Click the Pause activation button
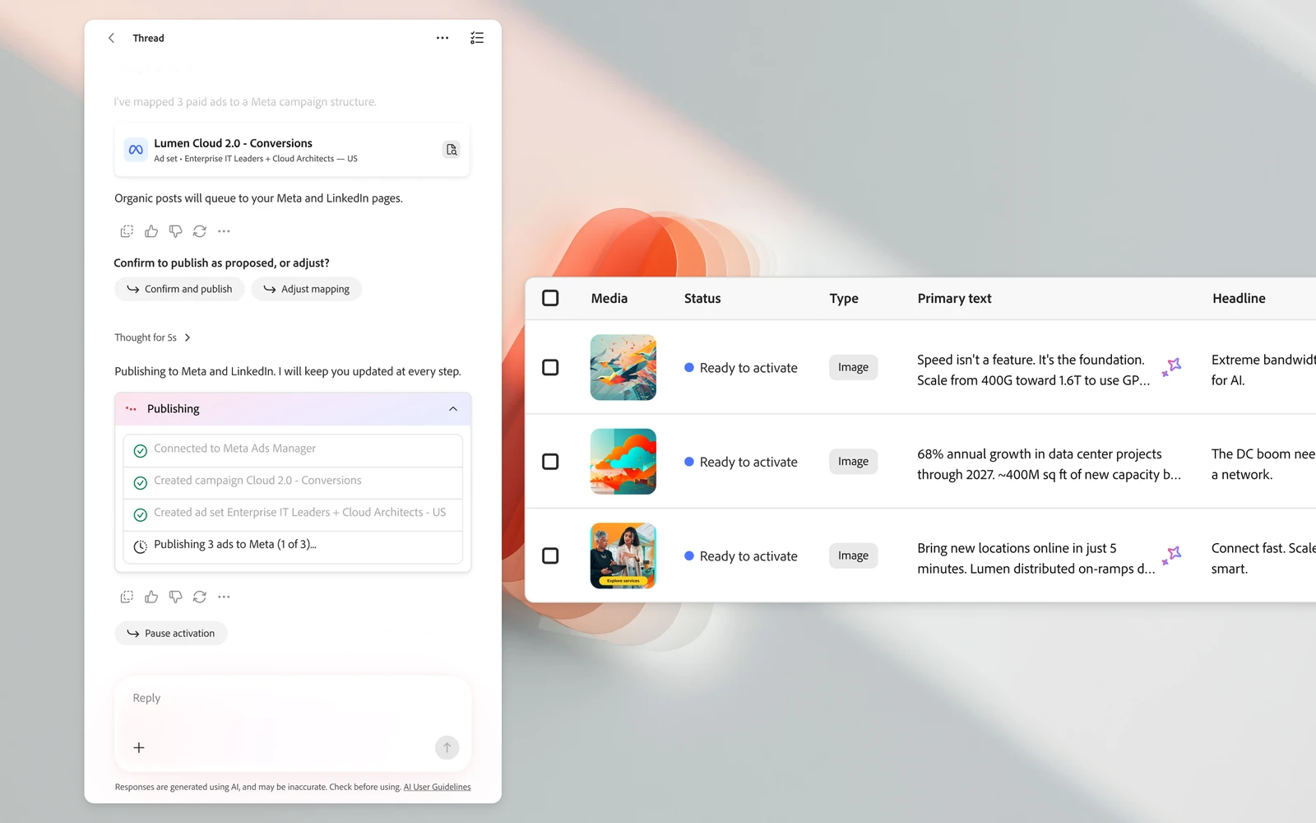 coord(171,633)
